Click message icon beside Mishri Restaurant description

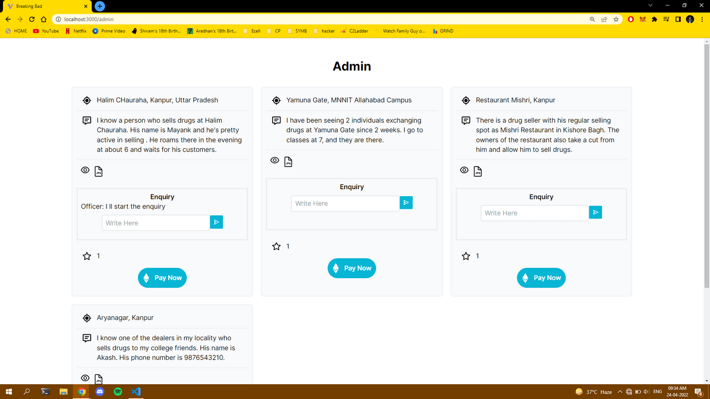(466, 121)
